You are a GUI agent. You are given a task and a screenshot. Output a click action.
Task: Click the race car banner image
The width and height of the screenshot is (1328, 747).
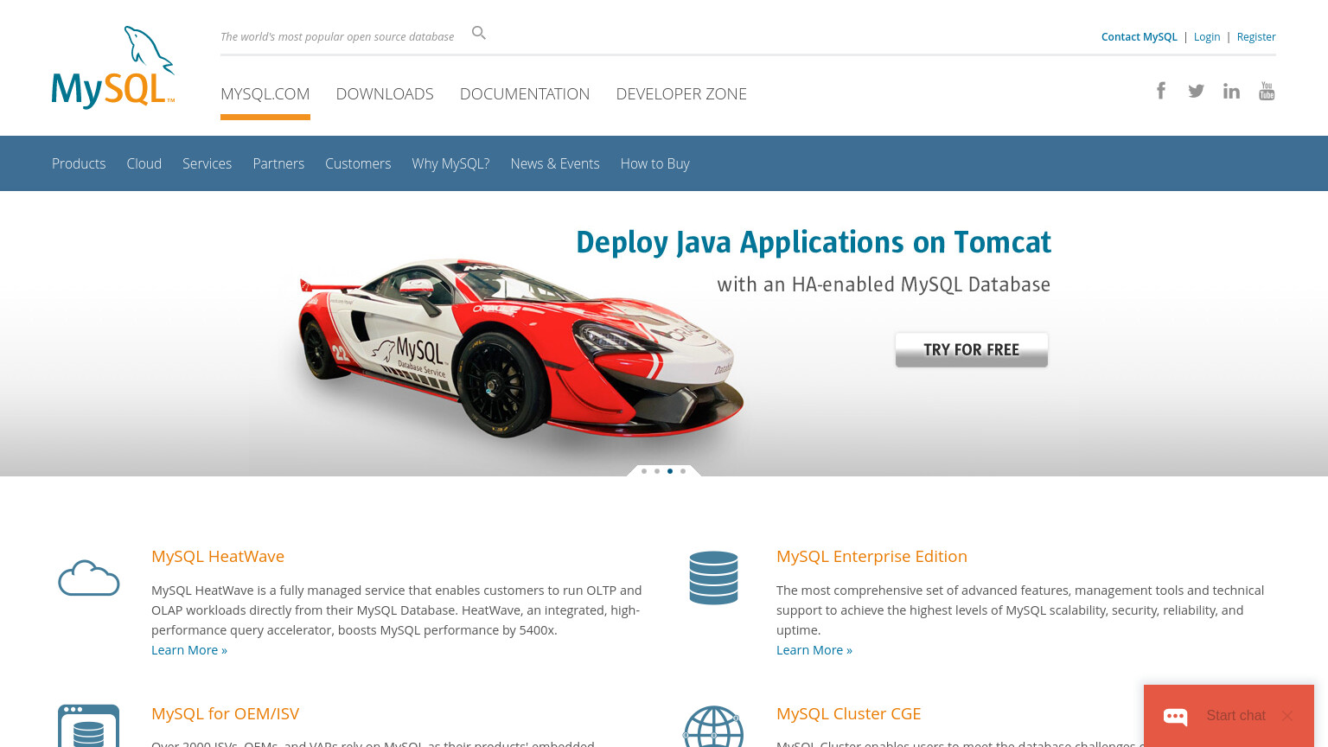click(x=521, y=350)
